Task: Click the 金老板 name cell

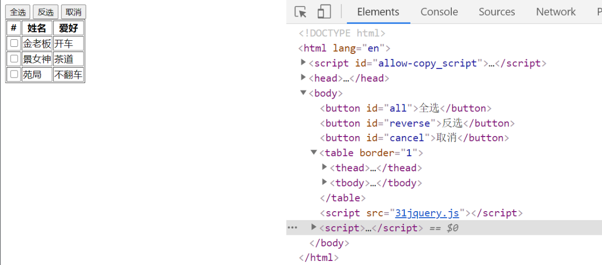Action: point(37,43)
